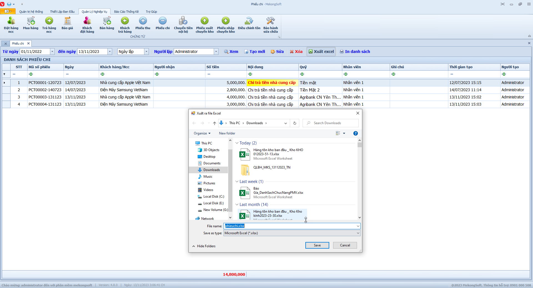Select Desktop in the folder tree
The width and height of the screenshot is (533, 288).
coord(209,157)
